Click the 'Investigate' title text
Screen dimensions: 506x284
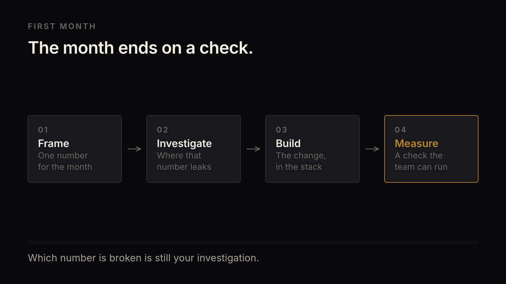coord(184,144)
